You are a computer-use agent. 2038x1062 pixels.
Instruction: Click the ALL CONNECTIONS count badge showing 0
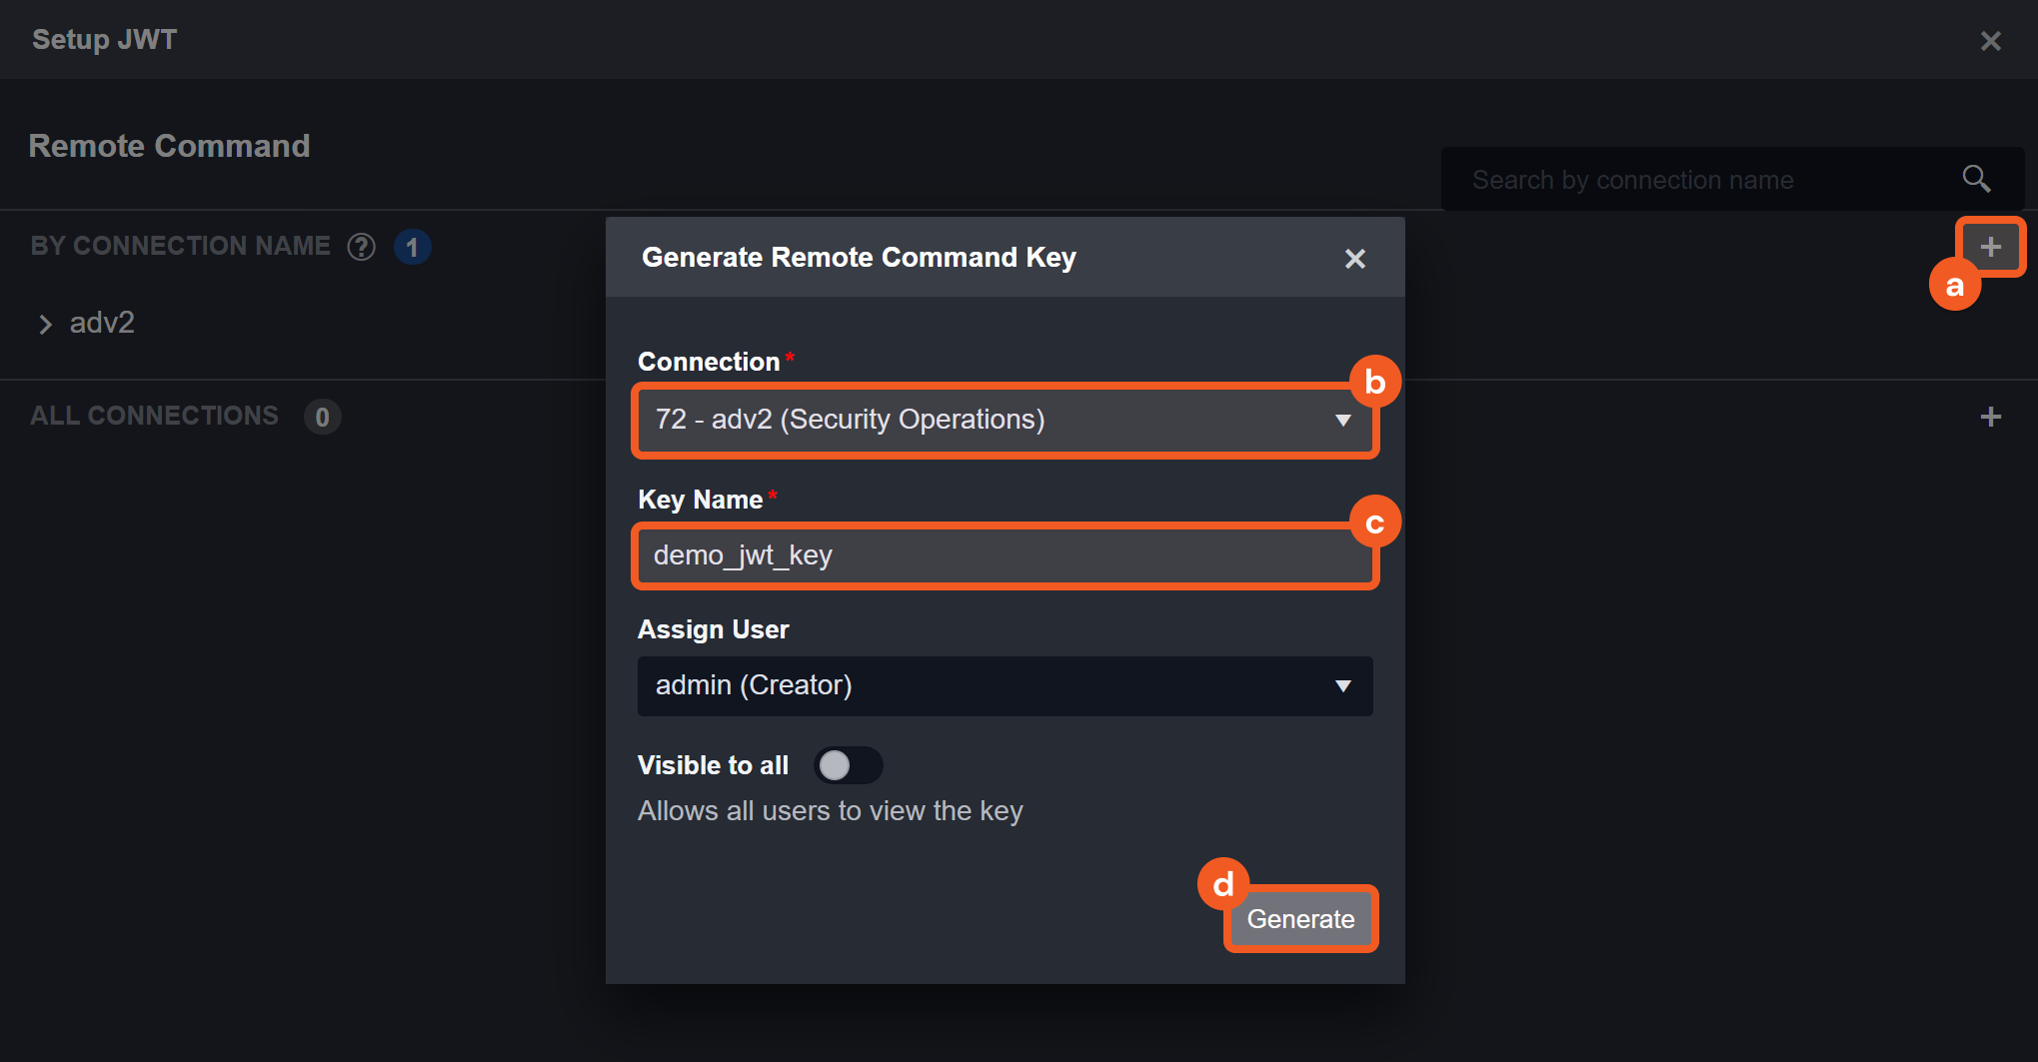[x=322, y=417]
